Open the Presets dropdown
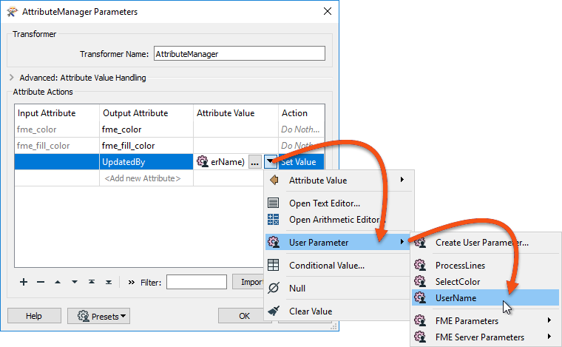This screenshot has height=347, width=562. pyautogui.click(x=99, y=316)
